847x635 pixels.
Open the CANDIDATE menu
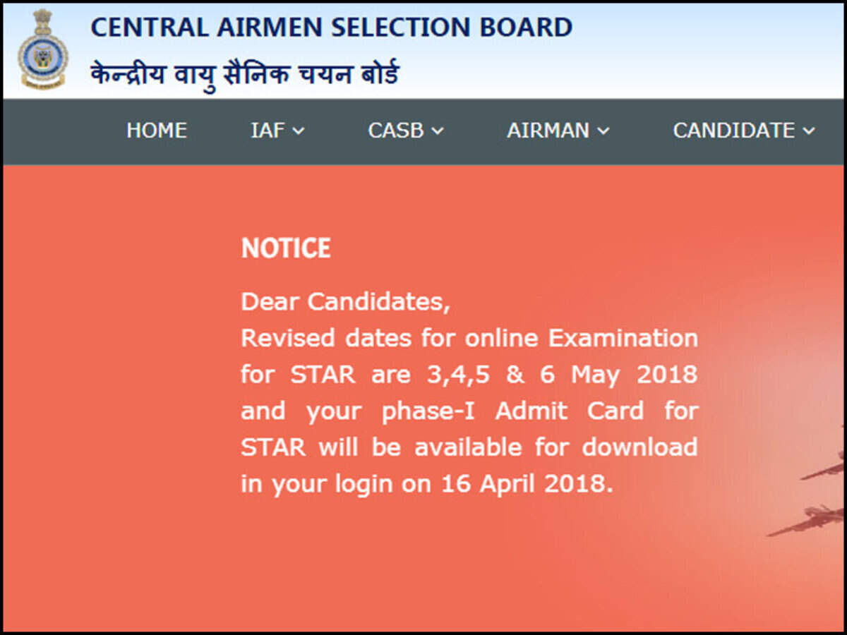(x=734, y=131)
